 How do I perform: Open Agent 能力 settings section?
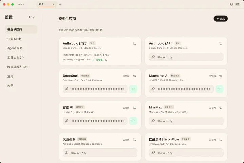click(x=21, y=48)
